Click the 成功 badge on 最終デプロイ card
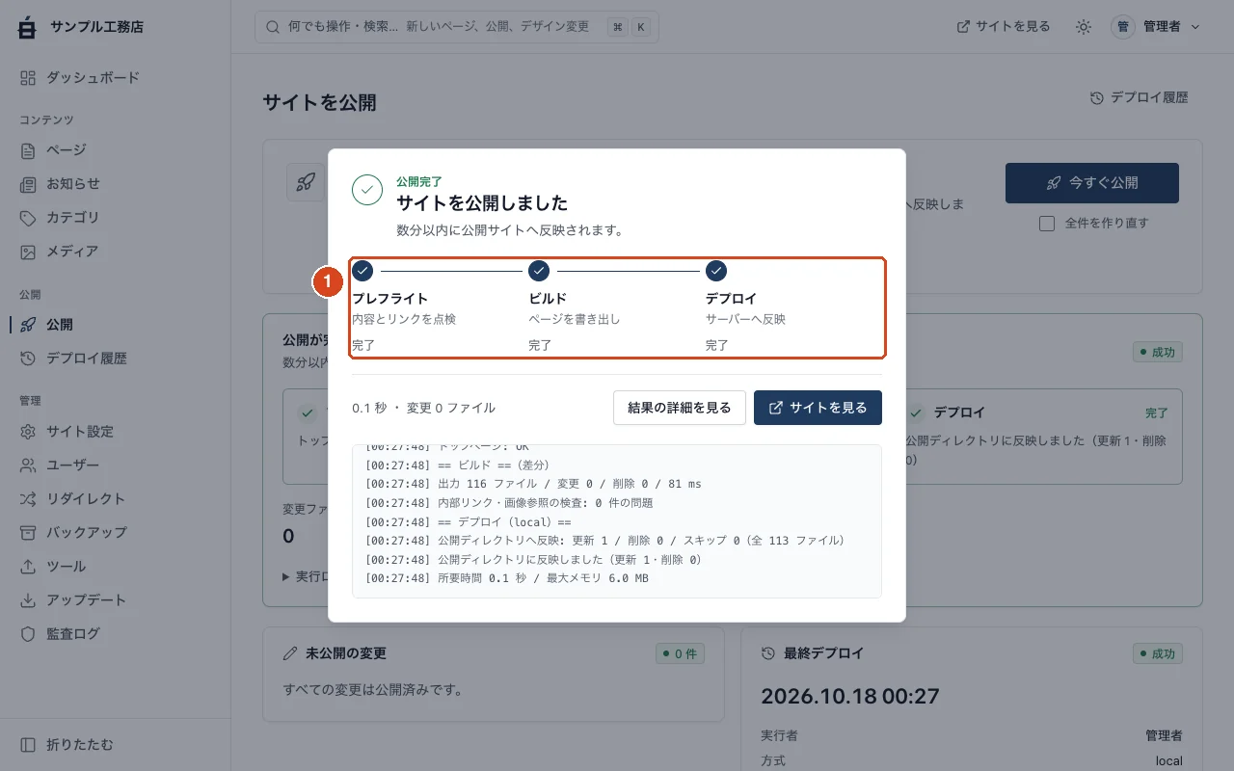The width and height of the screenshot is (1234, 771). click(x=1158, y=653)
